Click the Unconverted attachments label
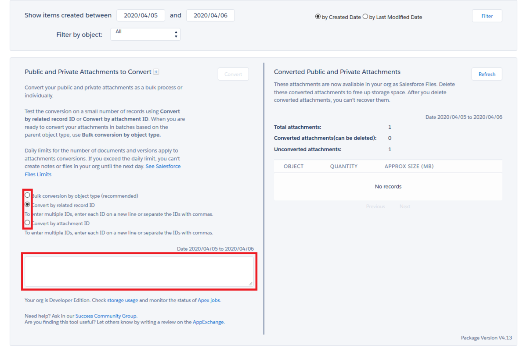The image size is (527, 352). [x=307, y=149]
